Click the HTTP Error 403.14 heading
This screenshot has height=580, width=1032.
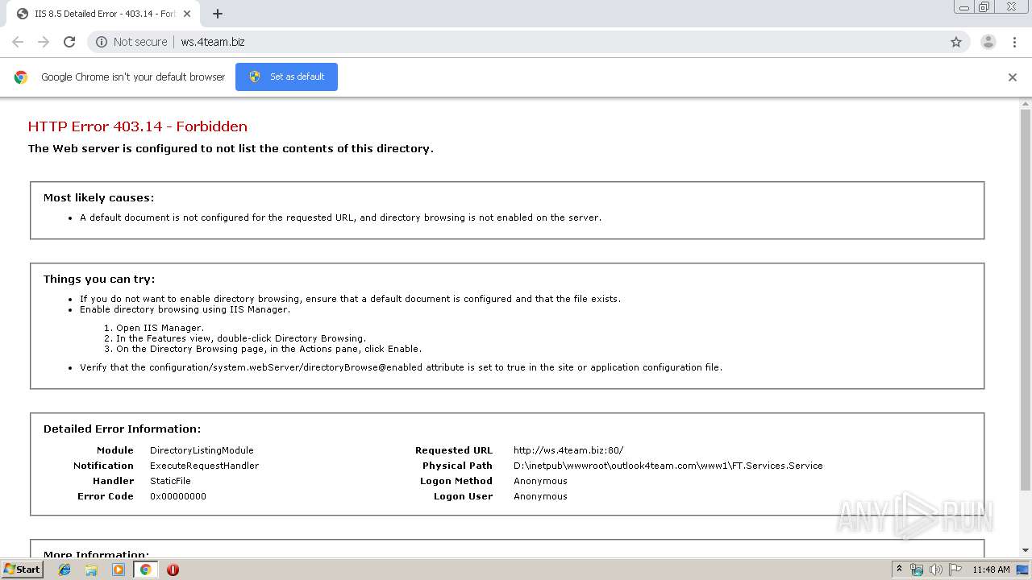pos(137,126)
